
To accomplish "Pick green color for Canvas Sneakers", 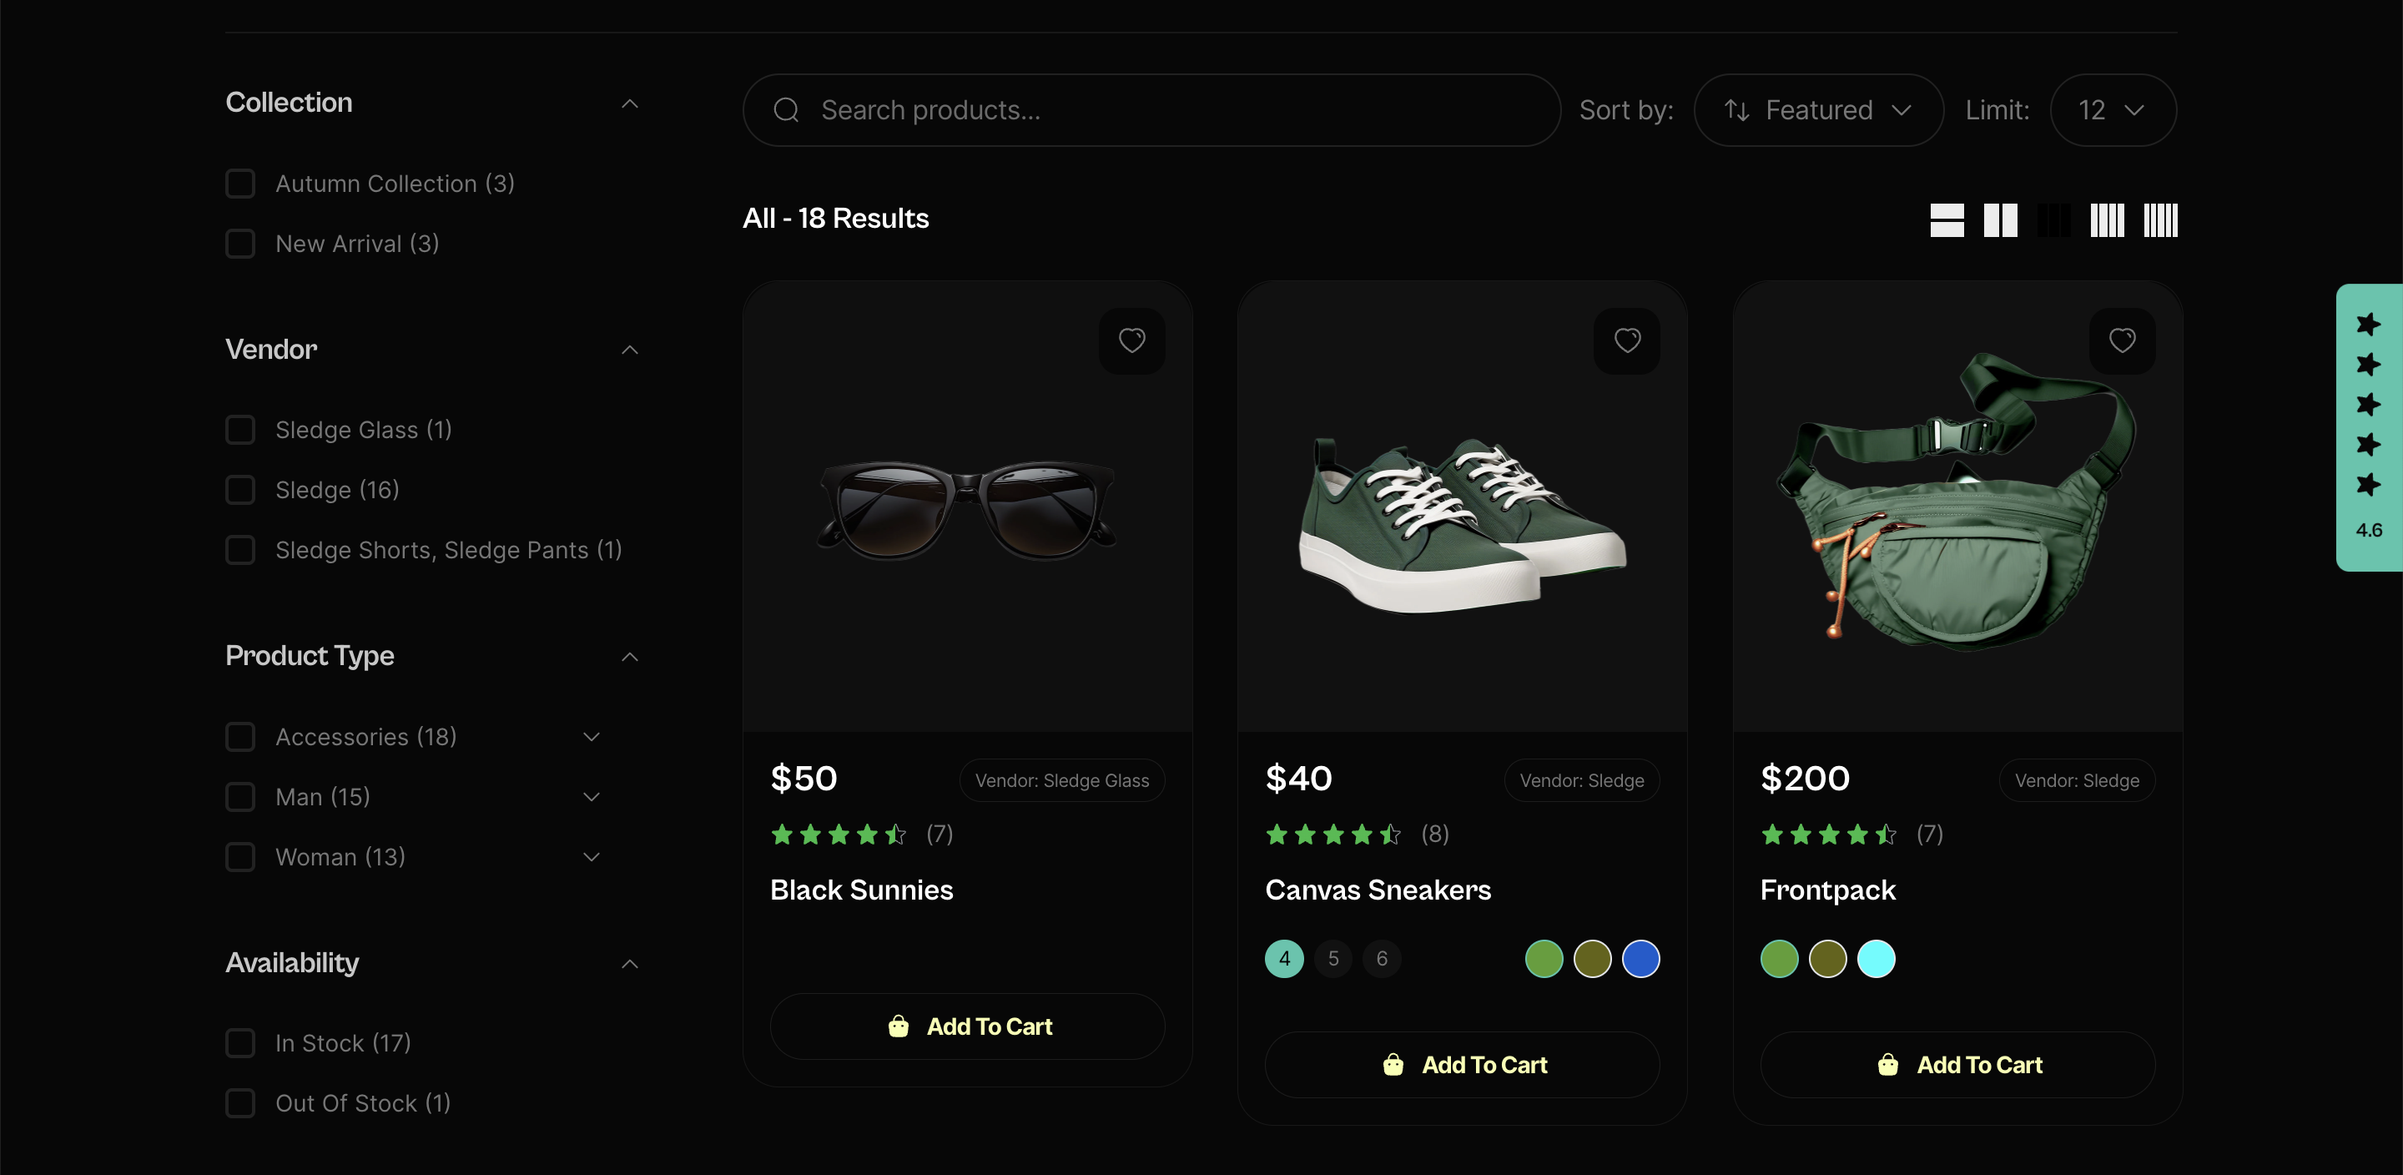I will (x=1544, y=959).
